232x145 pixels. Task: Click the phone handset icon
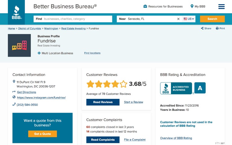coord(14,104)
